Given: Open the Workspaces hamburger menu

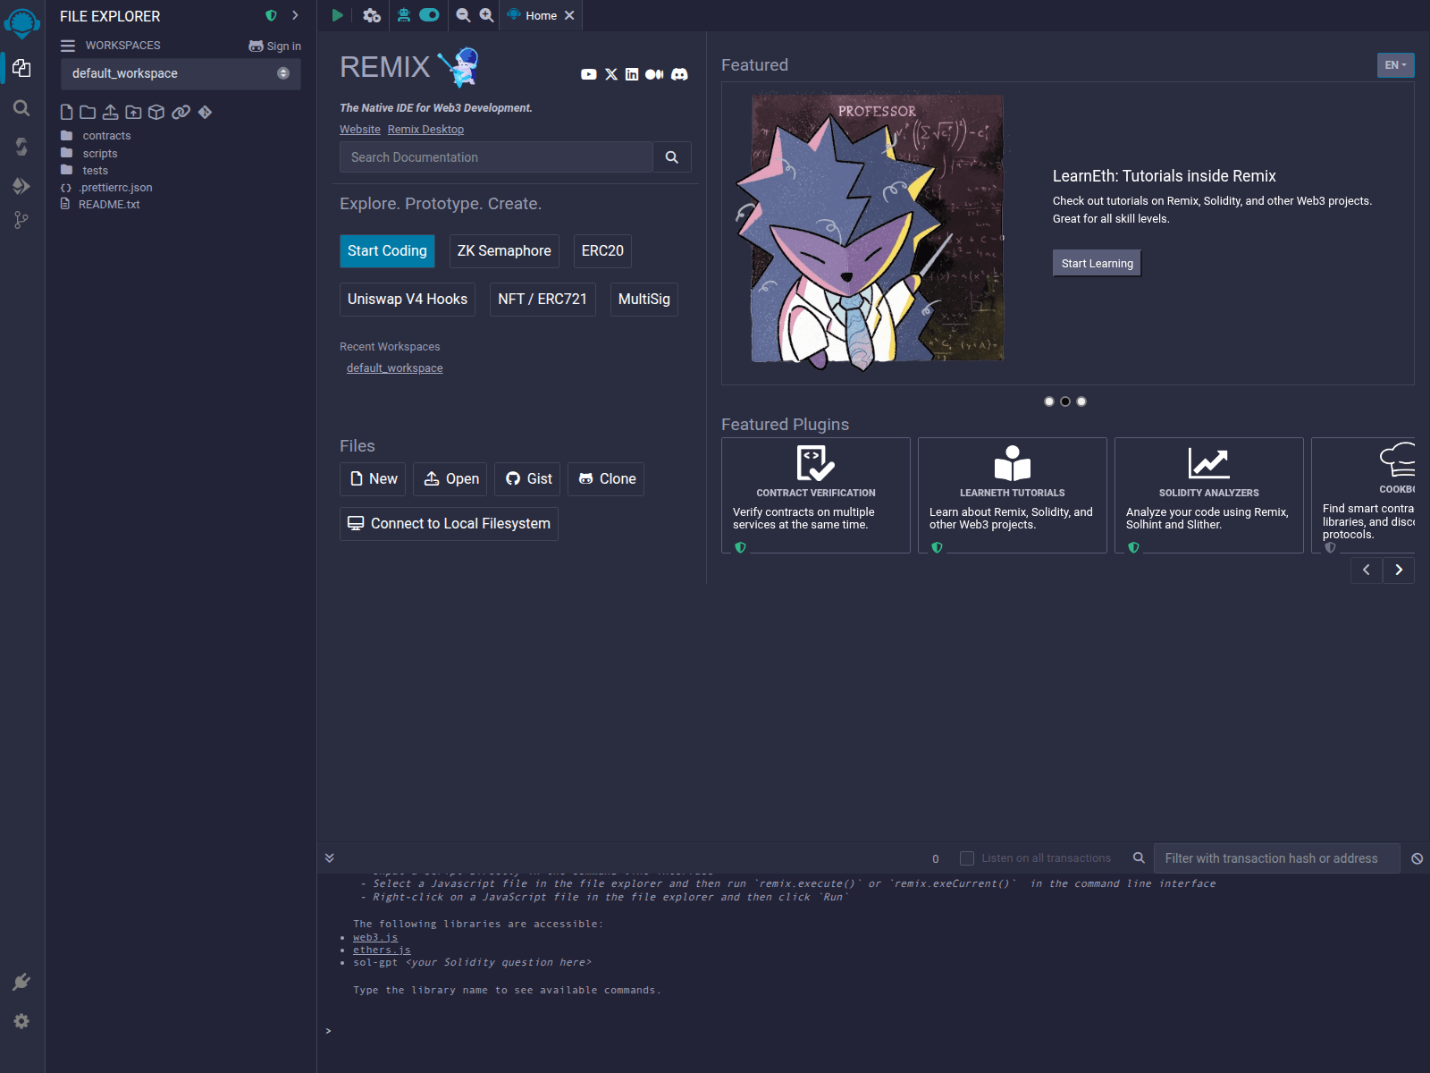Looking at the screenshot, I should click(68, 46).
